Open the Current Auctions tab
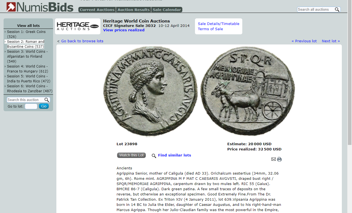Image resolution: width=352 pixels, height=213 pixels. [x=97, y=10]
